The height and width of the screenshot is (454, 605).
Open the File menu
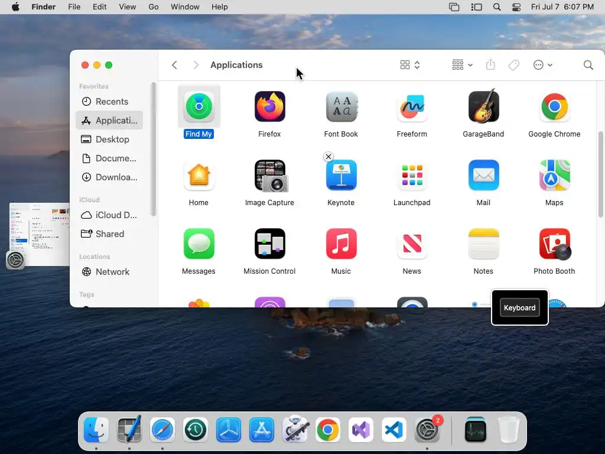point(74,7)
